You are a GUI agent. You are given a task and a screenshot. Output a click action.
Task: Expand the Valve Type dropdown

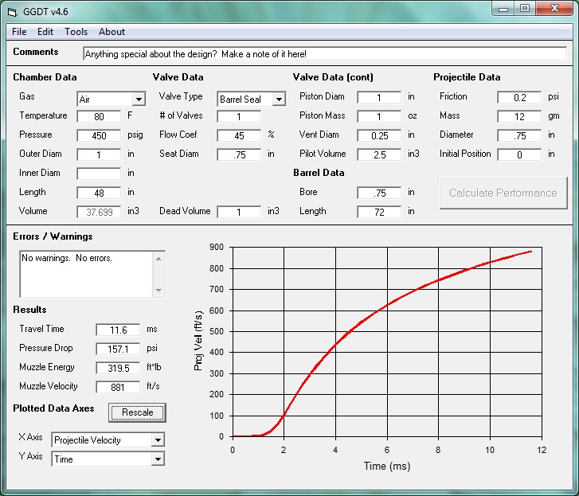pyautogui.click(x=278, y=100)
